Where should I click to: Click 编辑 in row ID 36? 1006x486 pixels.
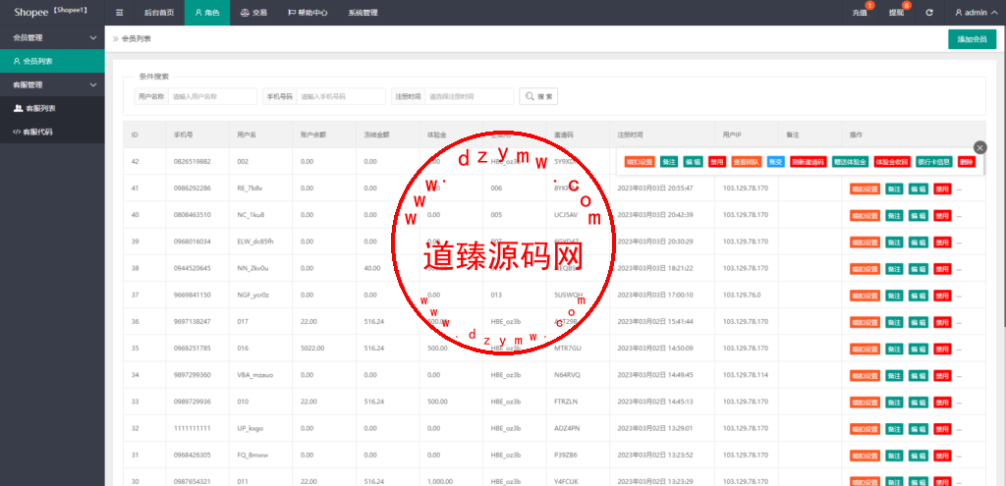pos(919,322)
